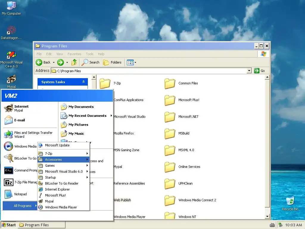305x229 pixels.
Task: Launch Internet Explorer from programs list
Action: 63,189
